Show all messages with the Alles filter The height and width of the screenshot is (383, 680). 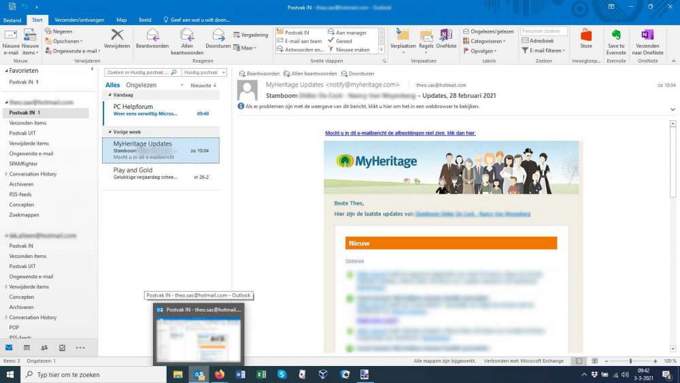tap(112, 85)
